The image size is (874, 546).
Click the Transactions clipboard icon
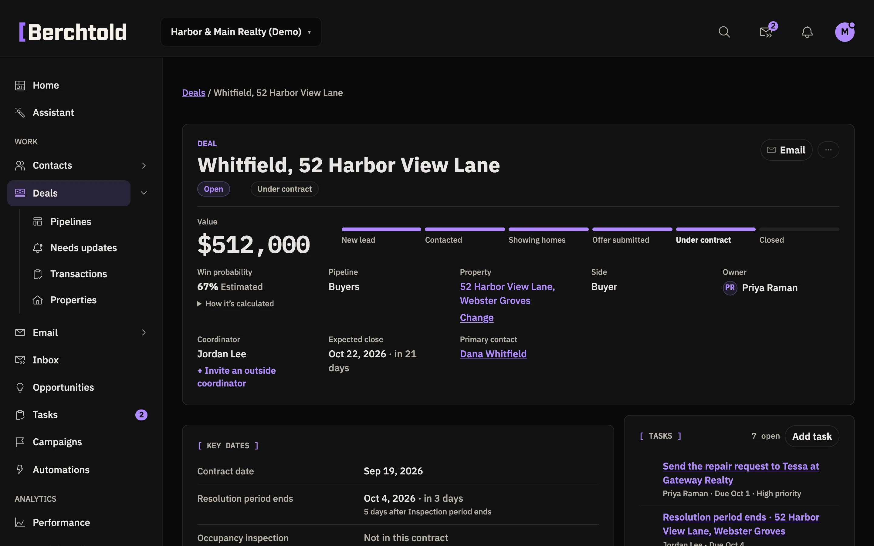pyautogui.click(x=38, y=274)
